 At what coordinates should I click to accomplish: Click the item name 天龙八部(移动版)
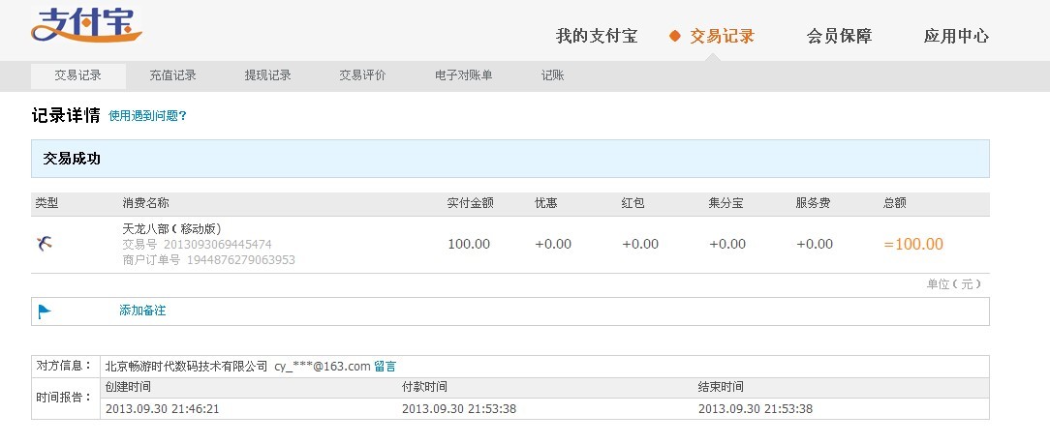point(172,229)
